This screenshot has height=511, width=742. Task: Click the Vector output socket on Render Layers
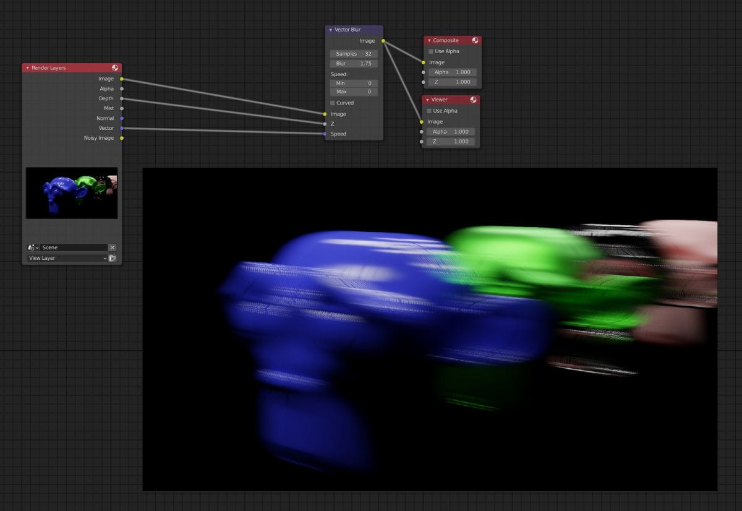[x=122, y=128]
